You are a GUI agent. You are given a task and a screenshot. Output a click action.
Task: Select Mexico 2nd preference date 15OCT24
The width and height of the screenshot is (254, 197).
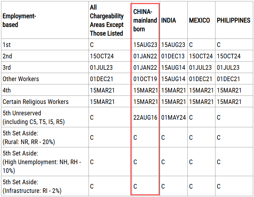[201, 56]
